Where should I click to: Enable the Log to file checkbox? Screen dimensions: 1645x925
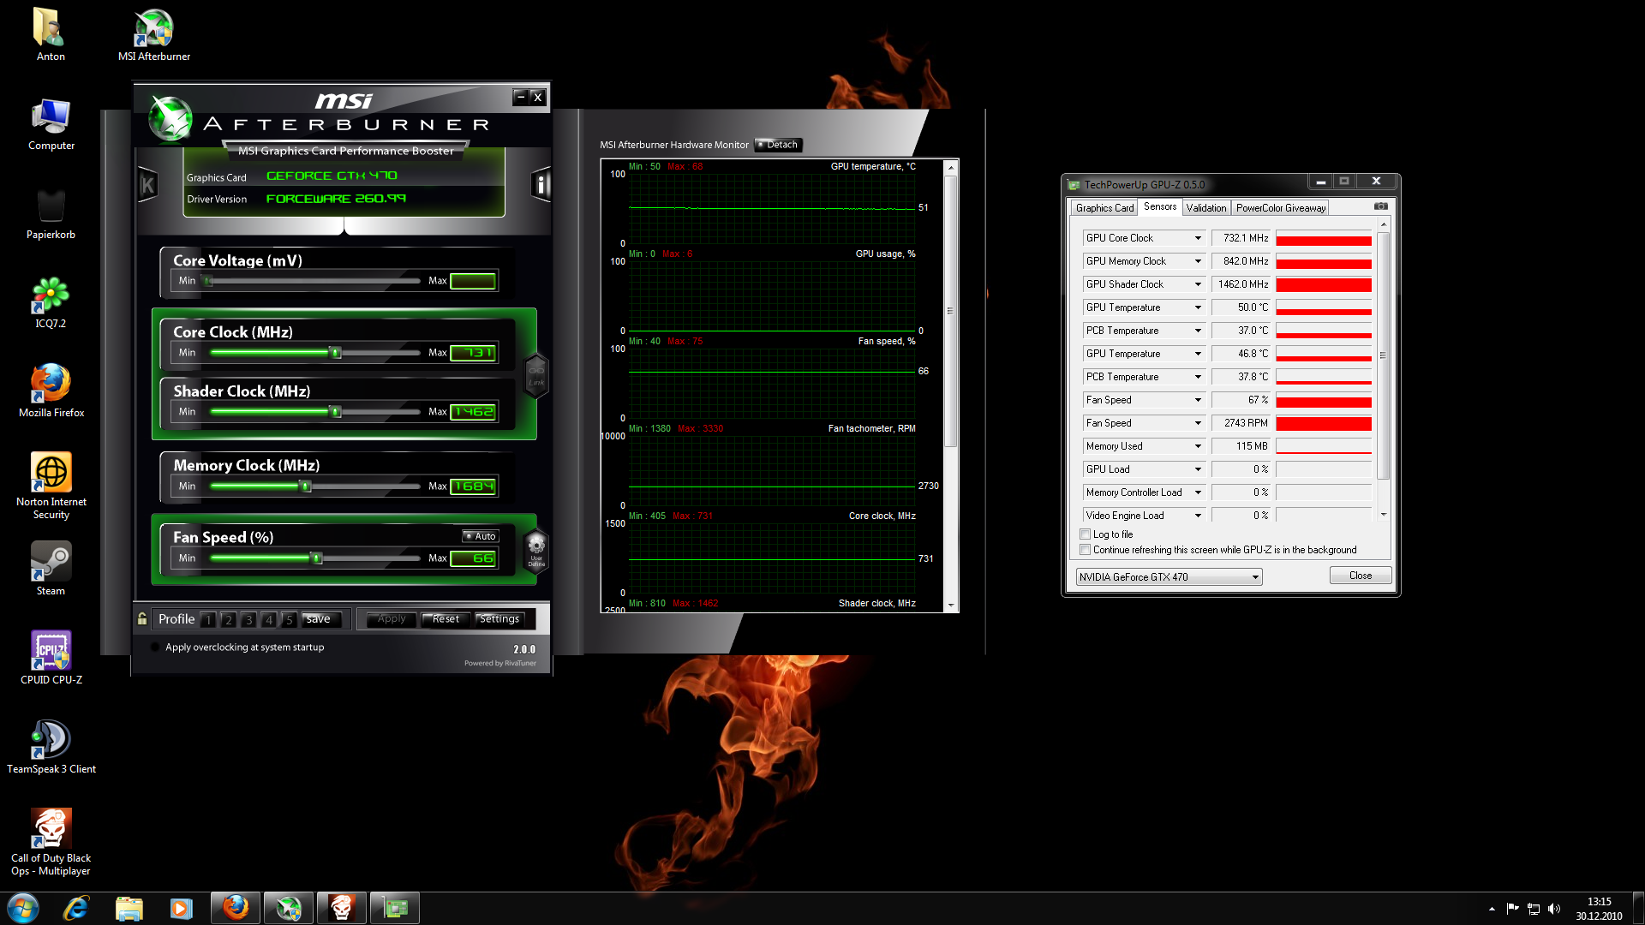[1086, 534]
